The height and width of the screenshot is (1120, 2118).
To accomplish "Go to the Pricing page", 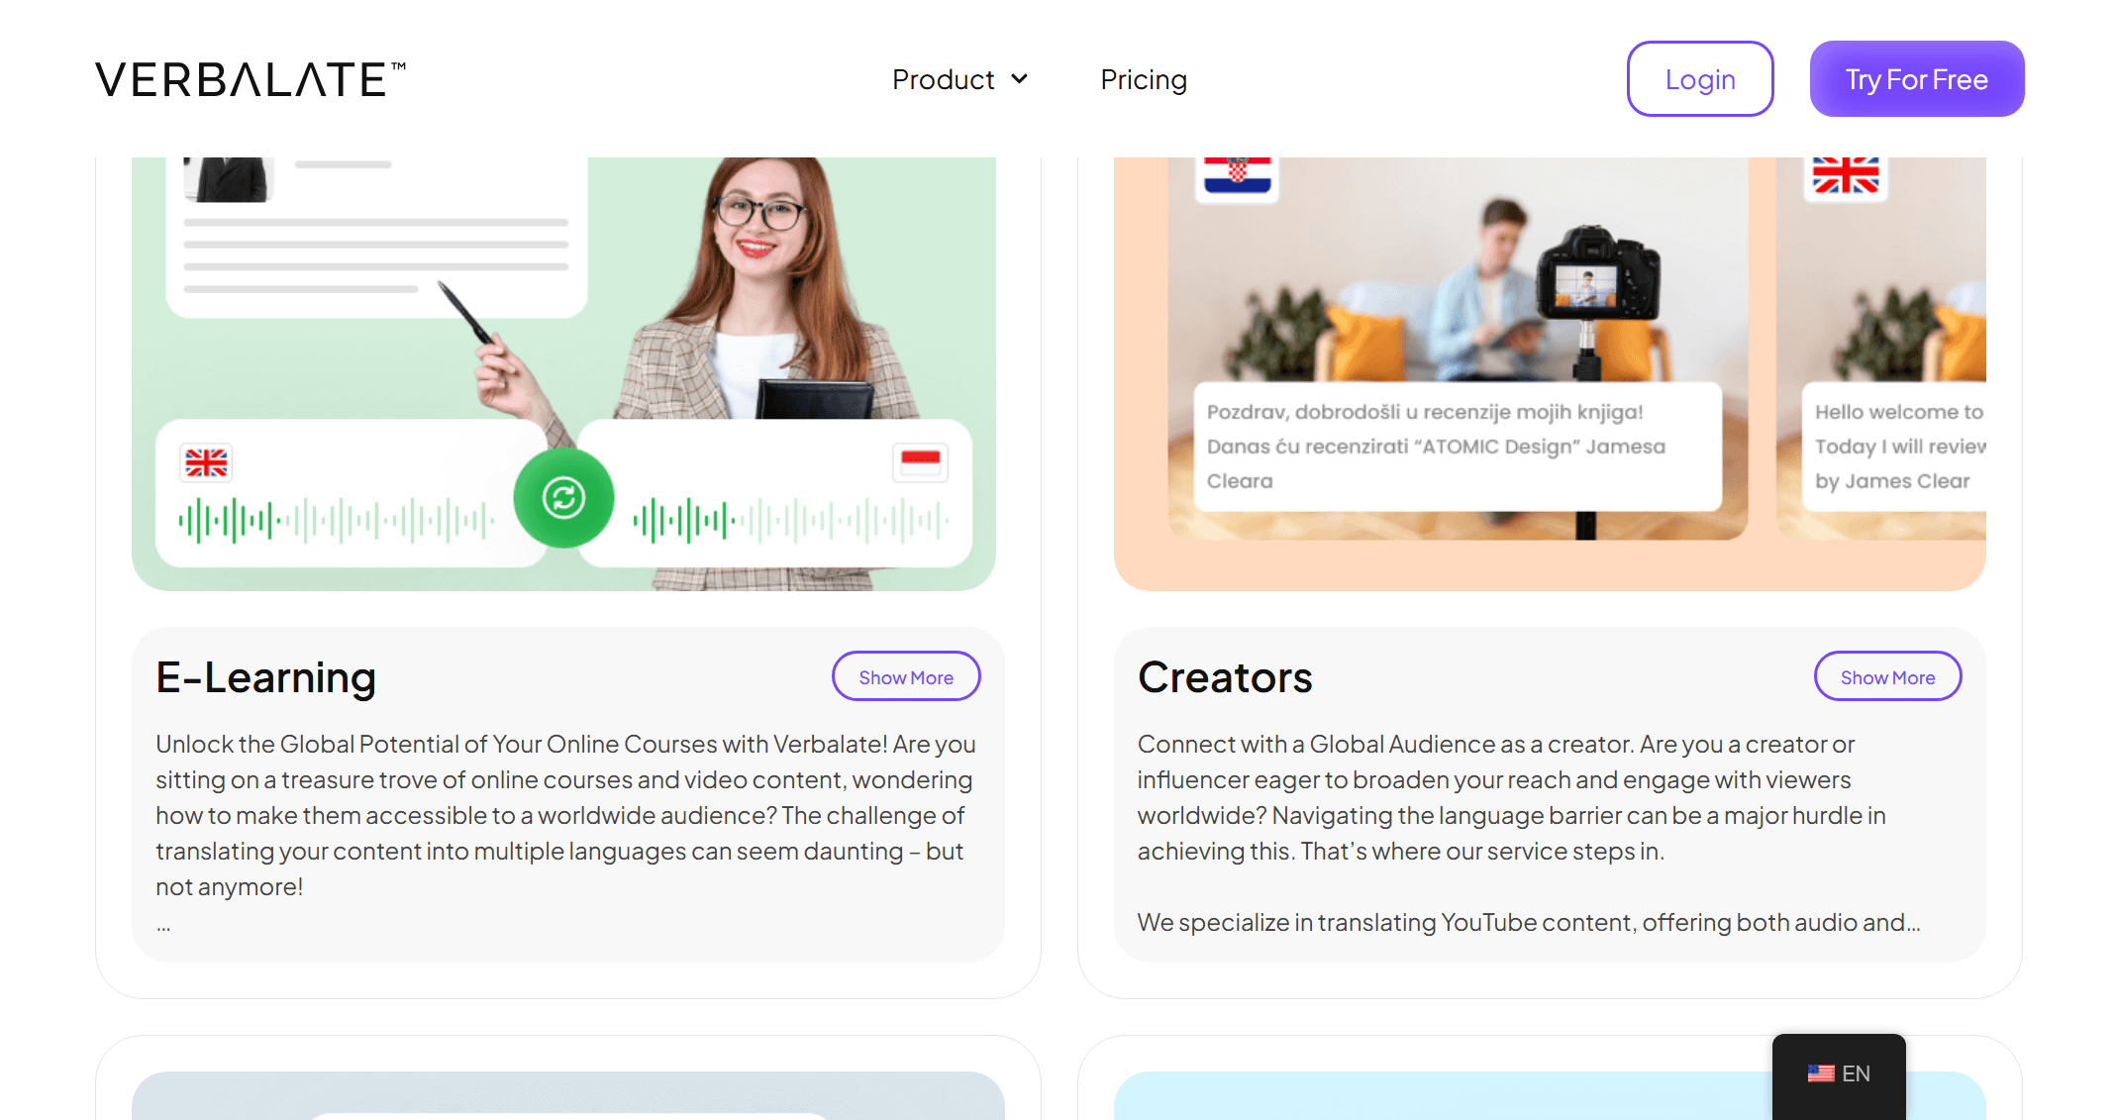I will [x=1144, y=79].
